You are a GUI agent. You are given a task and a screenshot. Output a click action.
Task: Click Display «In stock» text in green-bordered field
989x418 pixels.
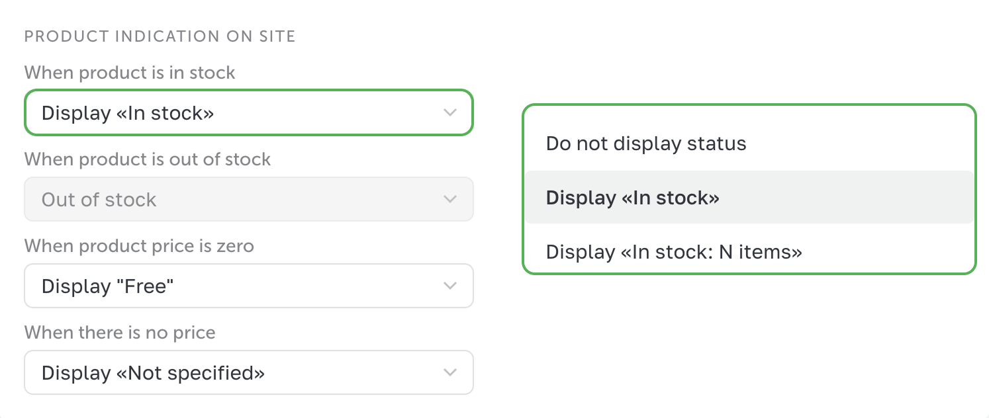point(128,113)
